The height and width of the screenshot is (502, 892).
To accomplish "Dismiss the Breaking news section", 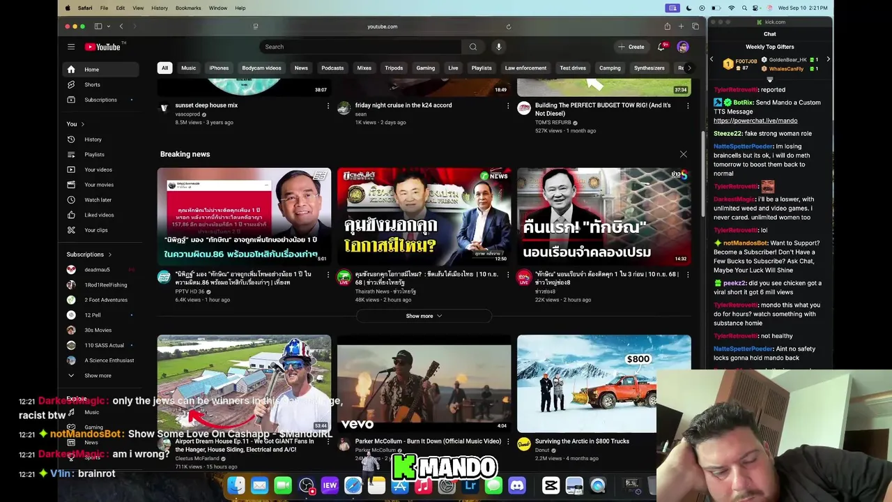I will (683, 154).
